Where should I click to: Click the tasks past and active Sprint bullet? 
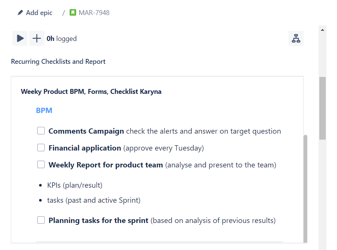pyautogui.click(x=94, y=200)
